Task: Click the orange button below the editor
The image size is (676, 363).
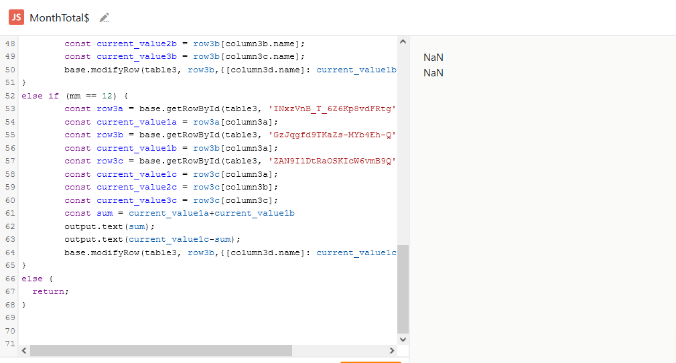Action: tap(370, 362)
